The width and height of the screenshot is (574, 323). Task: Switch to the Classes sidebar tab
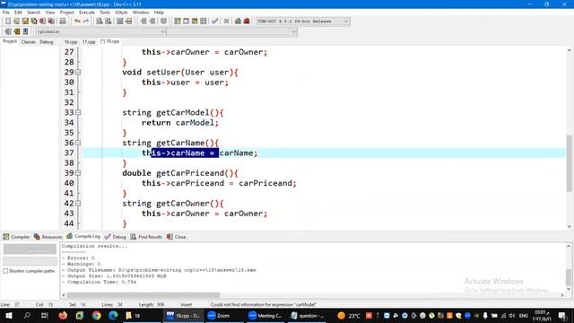click(x=28, y=42)
